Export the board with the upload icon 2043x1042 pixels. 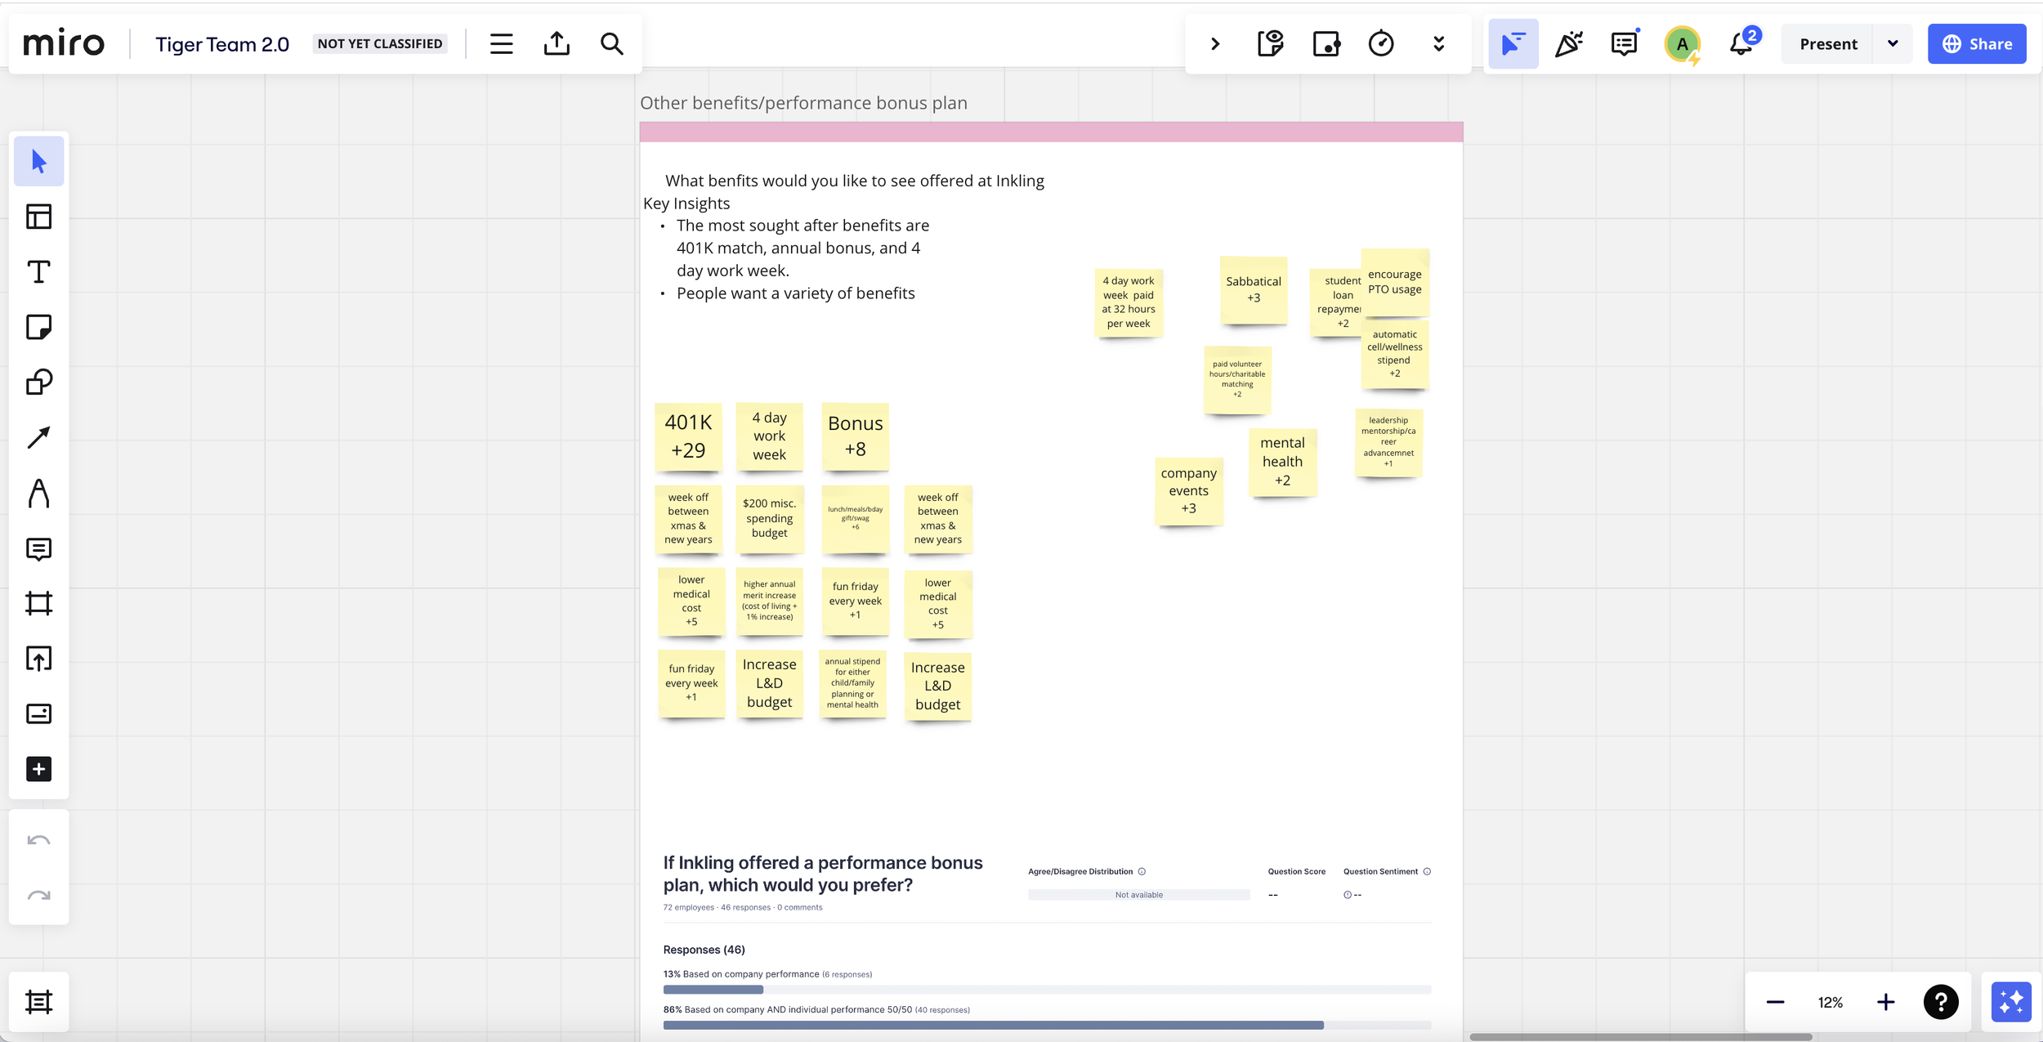coord(557,43)
